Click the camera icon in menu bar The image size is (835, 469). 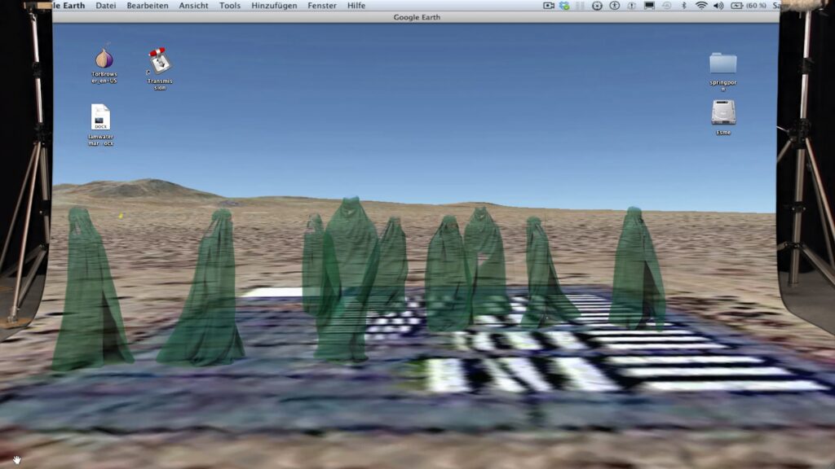click(549, 6)
